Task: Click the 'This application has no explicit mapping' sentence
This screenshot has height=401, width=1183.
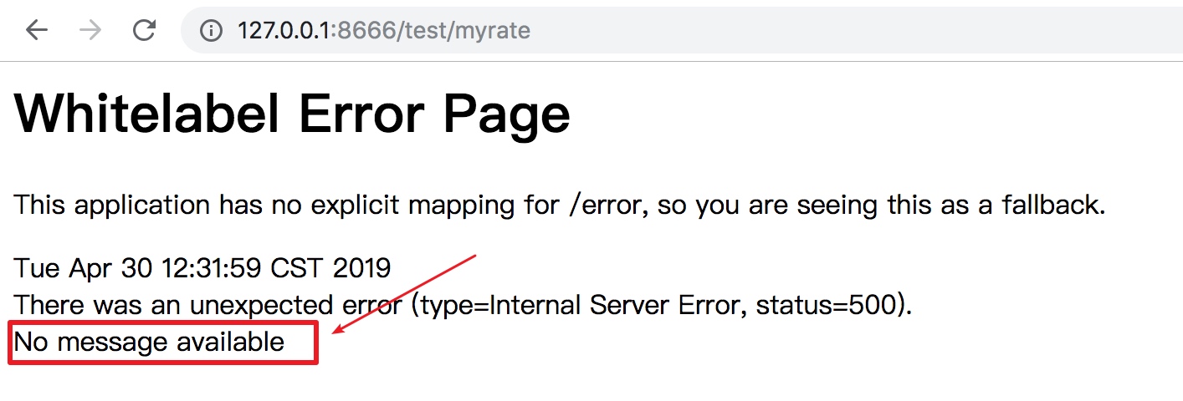Action: pyautogui.click(x=560, y=205)
